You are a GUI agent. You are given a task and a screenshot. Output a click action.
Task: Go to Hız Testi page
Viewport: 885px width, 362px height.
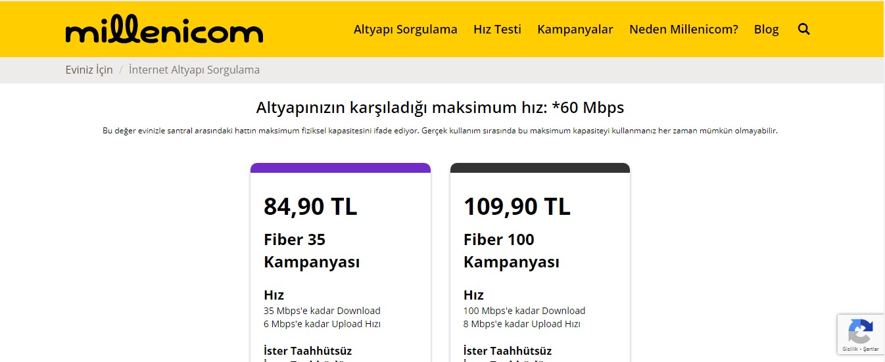click(x=497, y=30)
